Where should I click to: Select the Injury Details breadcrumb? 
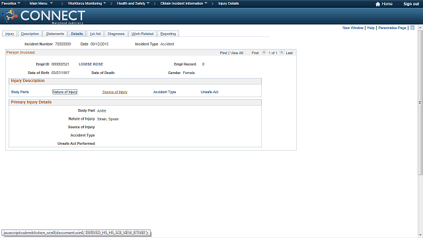[228, 3]
